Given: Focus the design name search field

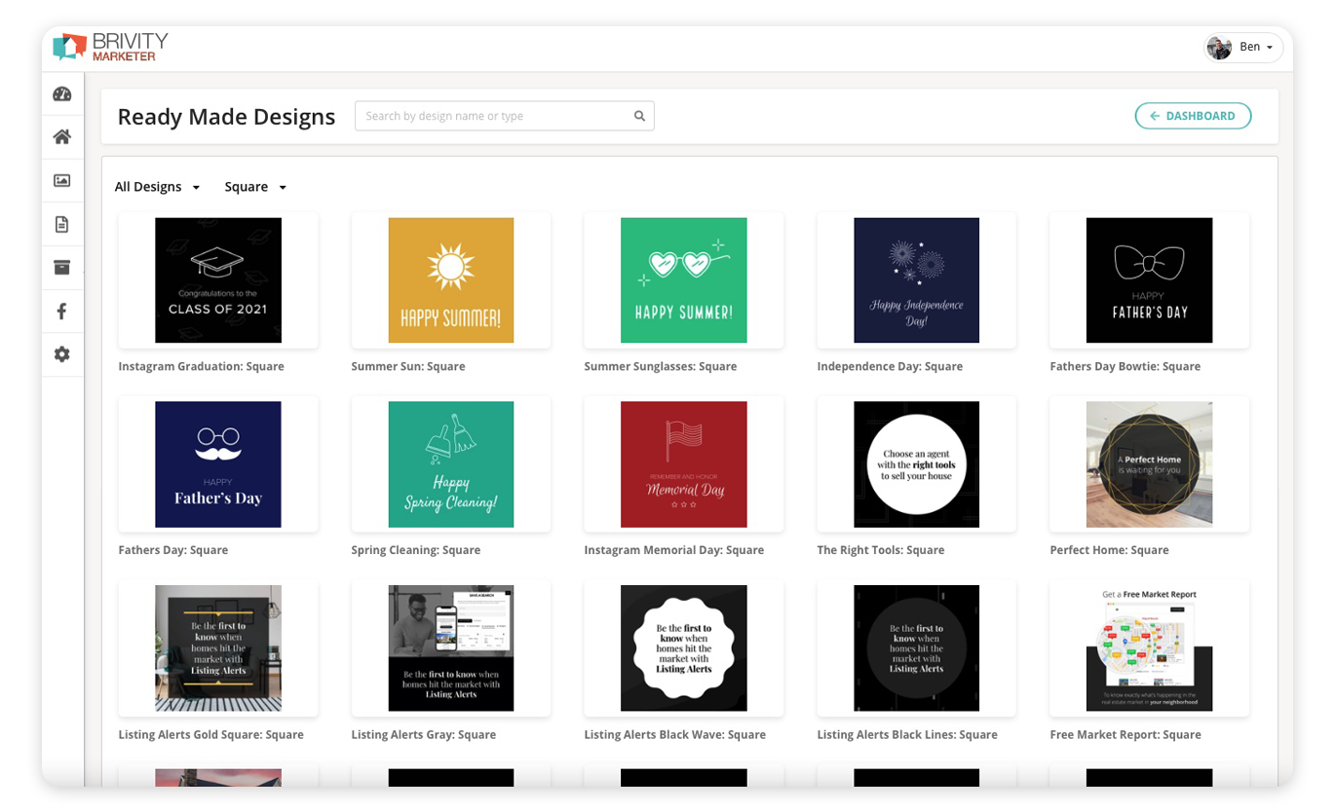Looking at the screenshot, I should click(504, 116).
